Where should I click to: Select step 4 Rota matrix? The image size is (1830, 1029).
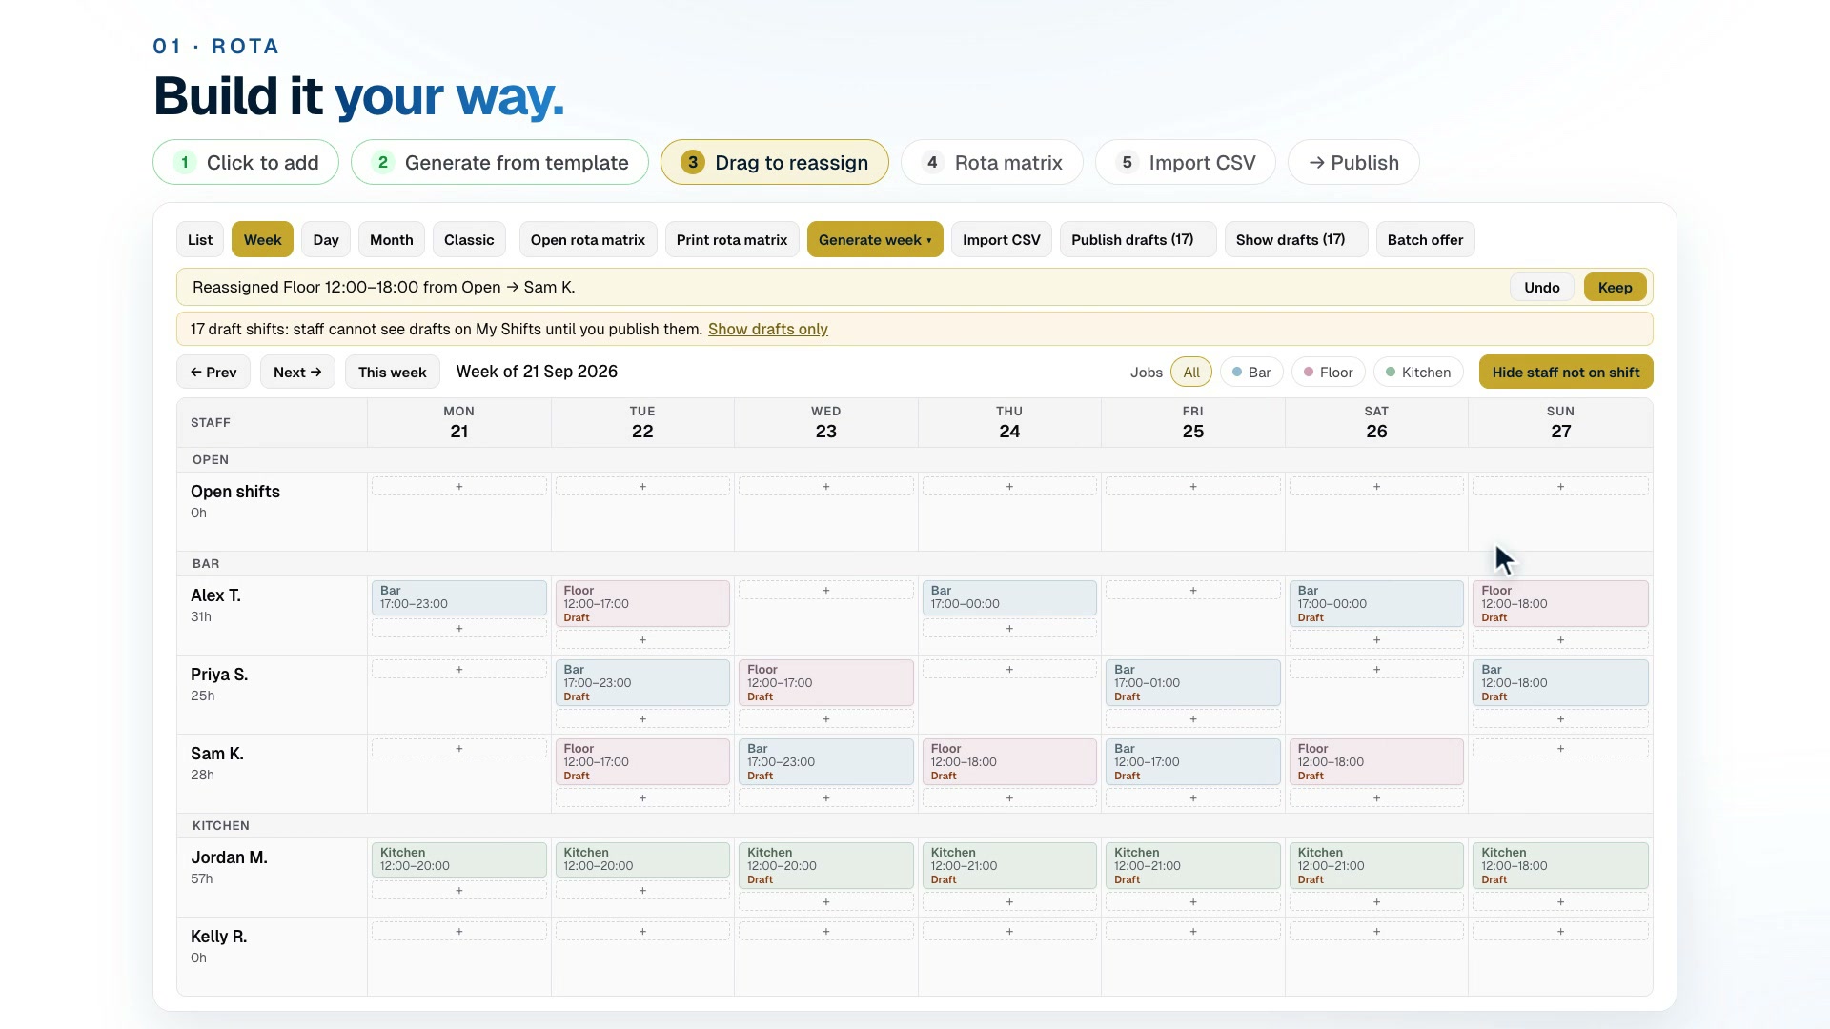[991, 163]
